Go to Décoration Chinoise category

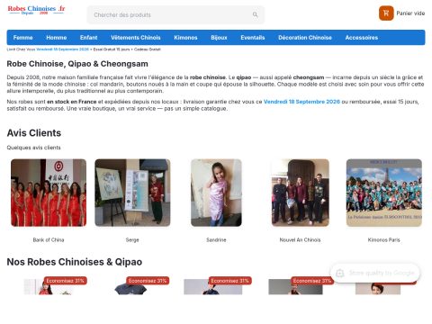click(305, 38)
